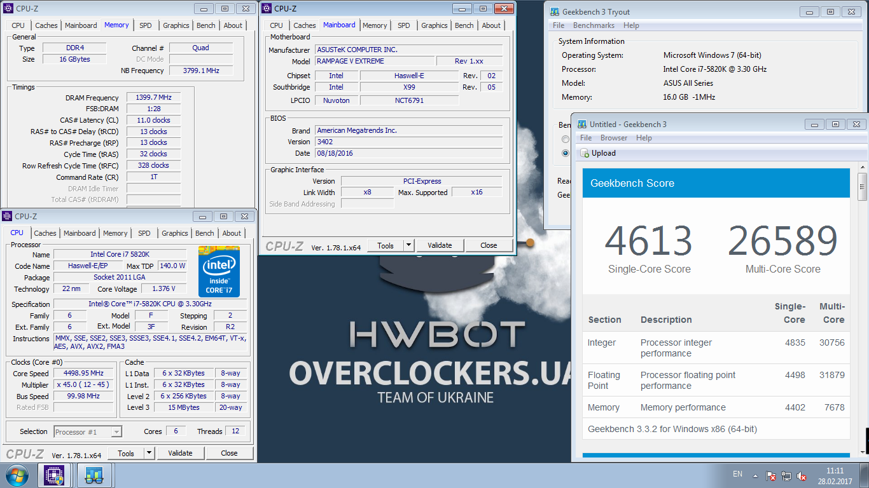Click the Channel # value Quad
Screen dimensions: 869x488
201,48
